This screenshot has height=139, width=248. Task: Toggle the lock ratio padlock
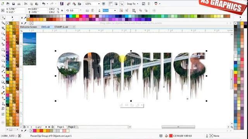(x=62, y=10)
